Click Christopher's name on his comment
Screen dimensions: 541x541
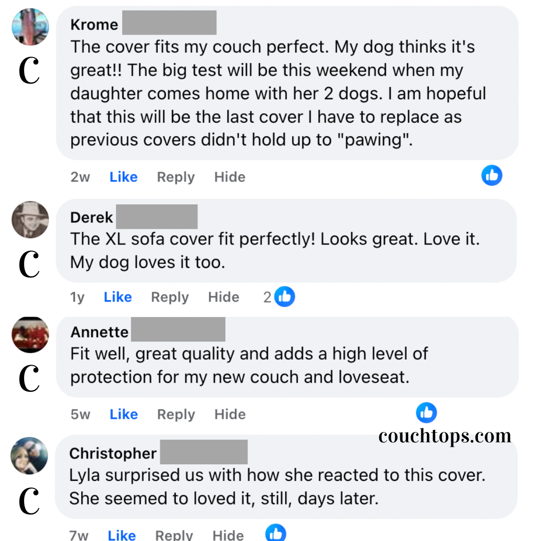pos(113,453)
